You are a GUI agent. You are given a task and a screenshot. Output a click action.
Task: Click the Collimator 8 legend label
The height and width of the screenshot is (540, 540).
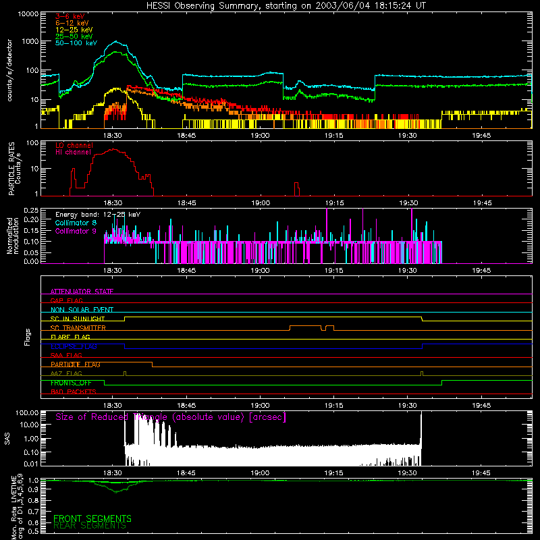(x=76, y=223)
